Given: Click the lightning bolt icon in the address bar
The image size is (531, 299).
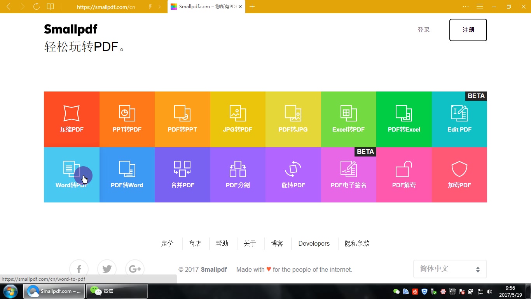Looking at the screenshot, I should [x=150, y=7].
